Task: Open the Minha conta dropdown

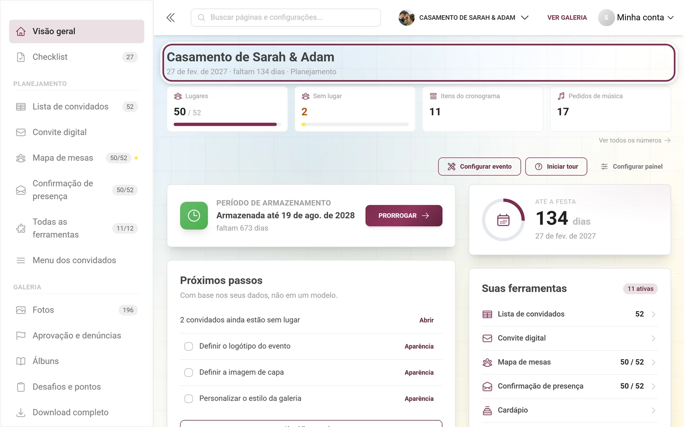Action: point(636,18)
